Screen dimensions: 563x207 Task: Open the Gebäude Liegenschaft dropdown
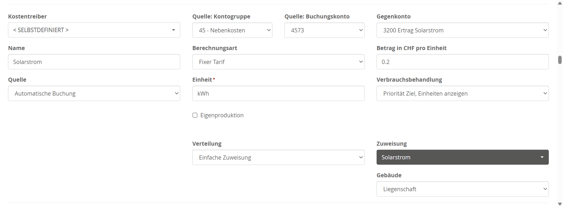[463, 189]
